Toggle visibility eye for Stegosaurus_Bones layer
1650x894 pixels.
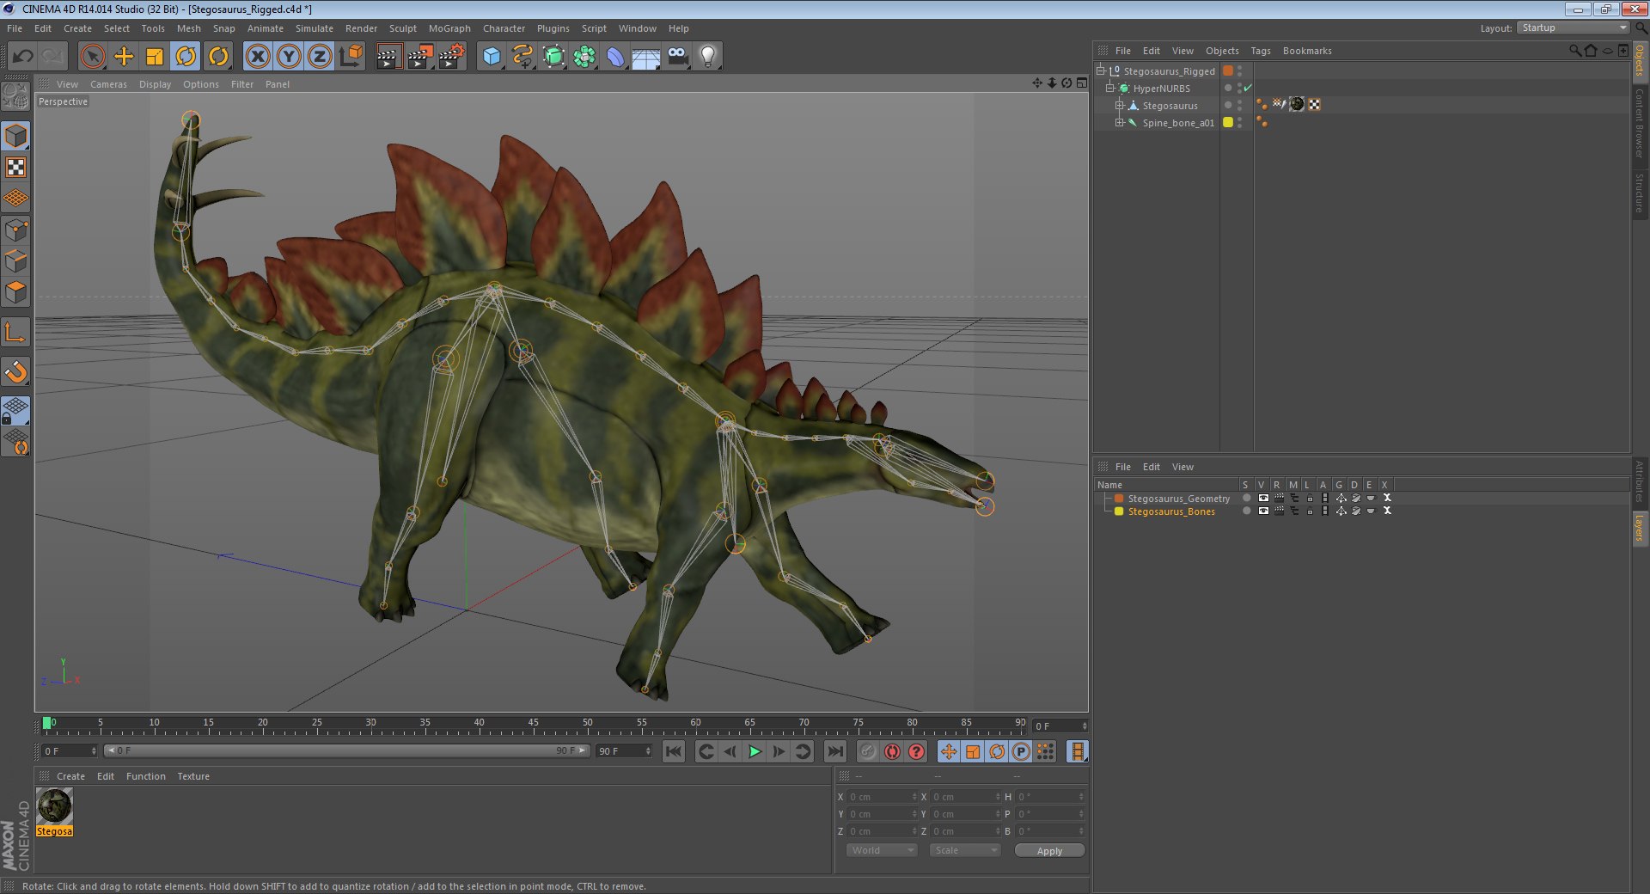[1262, 511]
